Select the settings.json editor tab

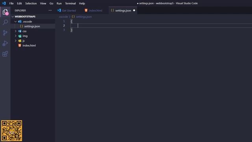coord(123,11)
